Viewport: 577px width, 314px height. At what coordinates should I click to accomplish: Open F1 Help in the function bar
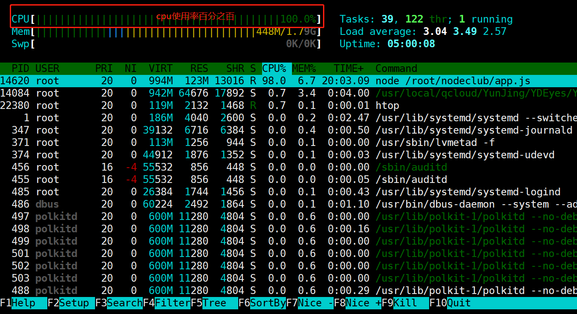click(23, 303)
